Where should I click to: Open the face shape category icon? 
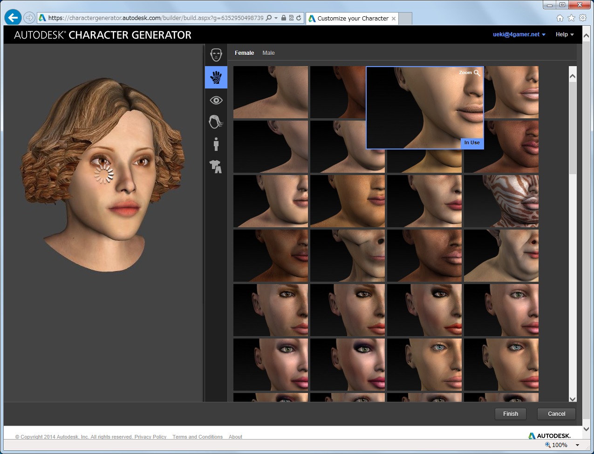click(x=216, y=55)
